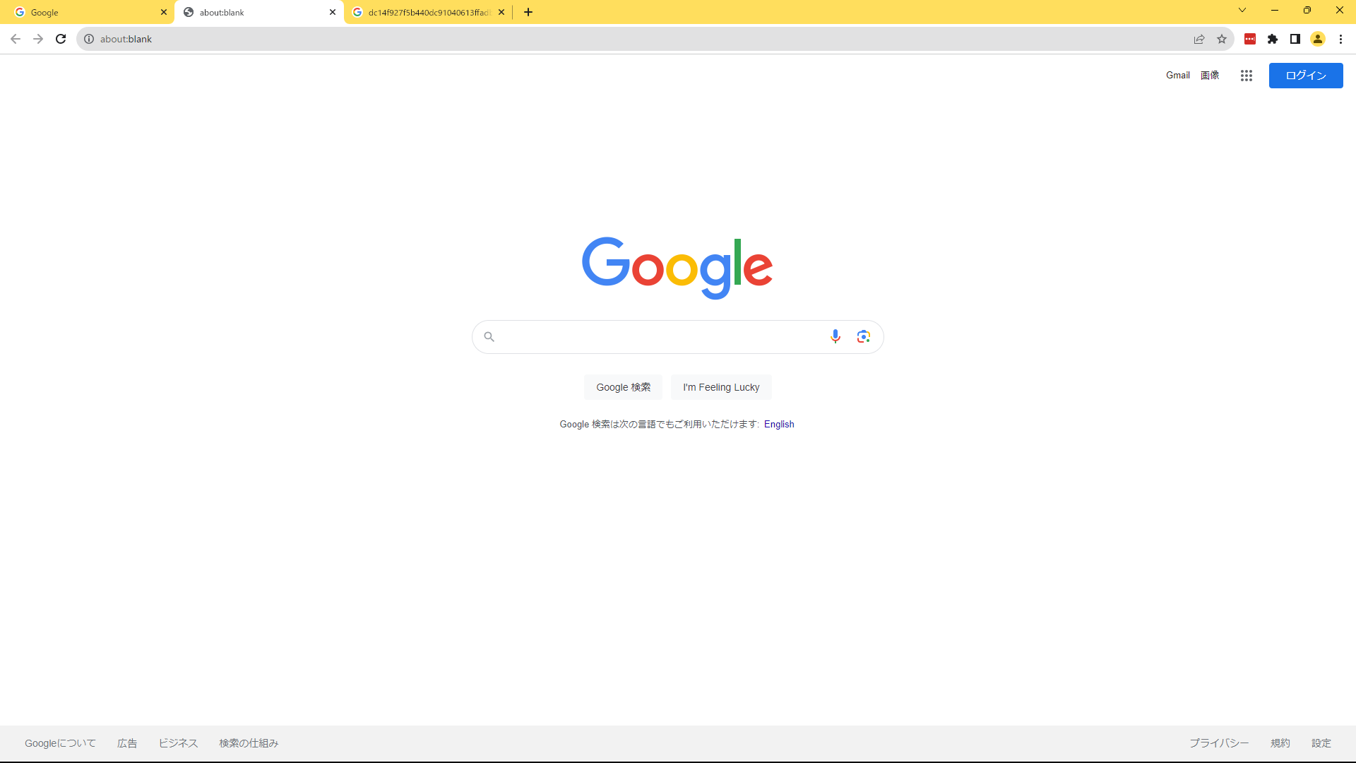1356x763 pixels.
Task: Expand the tab search dropdown chevron
Action: 1242,10
